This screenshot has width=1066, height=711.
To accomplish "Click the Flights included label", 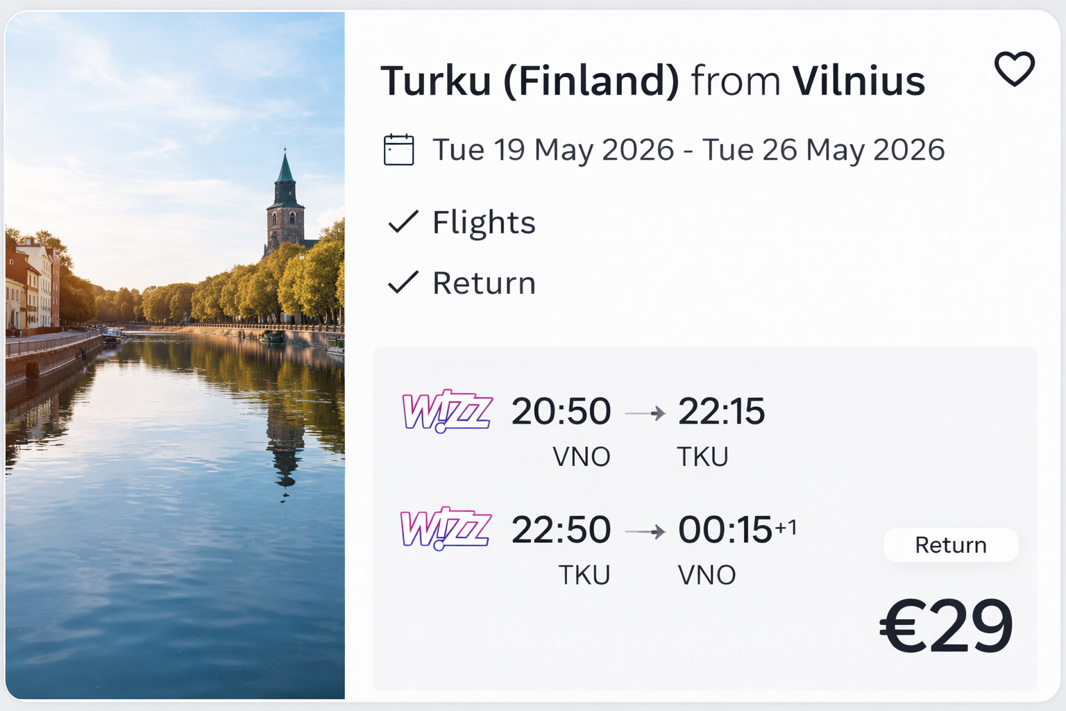I will coord(484,223).
